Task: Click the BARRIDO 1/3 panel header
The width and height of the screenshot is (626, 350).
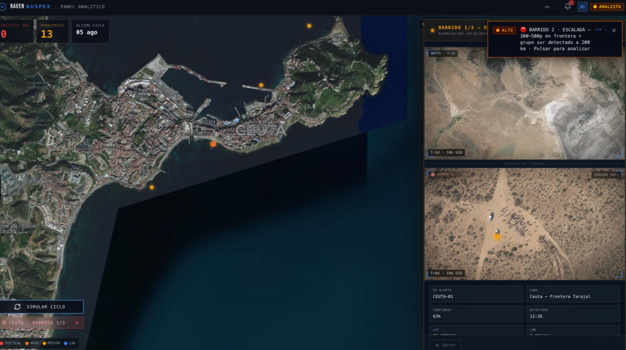Action: (x=462, y=28)
